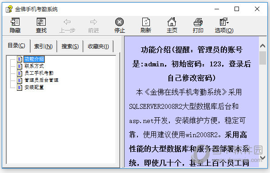The width and height of the screenshot is (270, 173).
Task: Click the line 自己修改密码)
Action: click(192, 78)
